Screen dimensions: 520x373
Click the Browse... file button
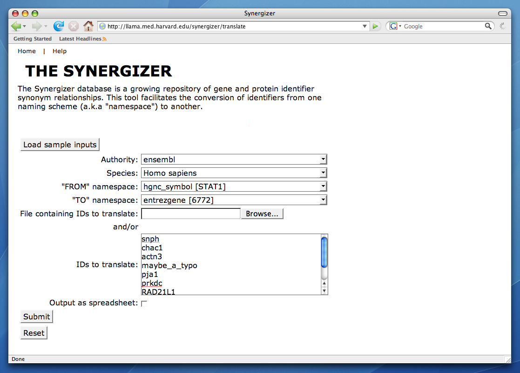262,214
